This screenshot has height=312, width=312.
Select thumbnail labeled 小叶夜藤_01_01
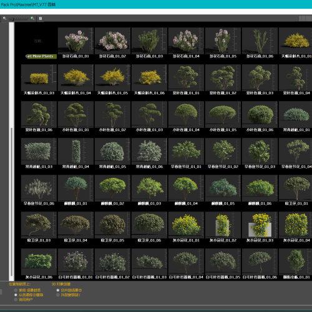click(x=76, y=114)
